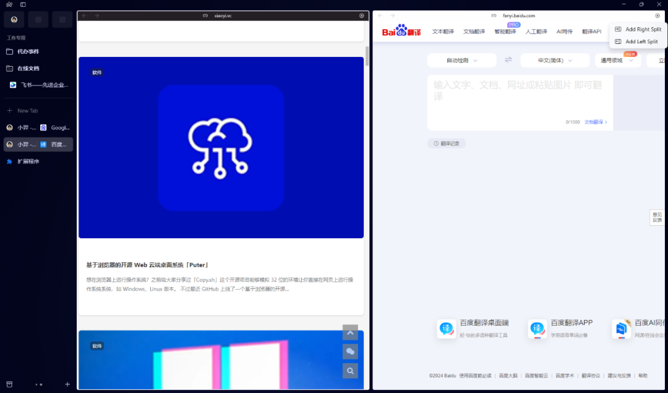Open the 翻译API nav tab
Image resolution: width=668 pixels, height=393 pixels.
coord(592,32)
